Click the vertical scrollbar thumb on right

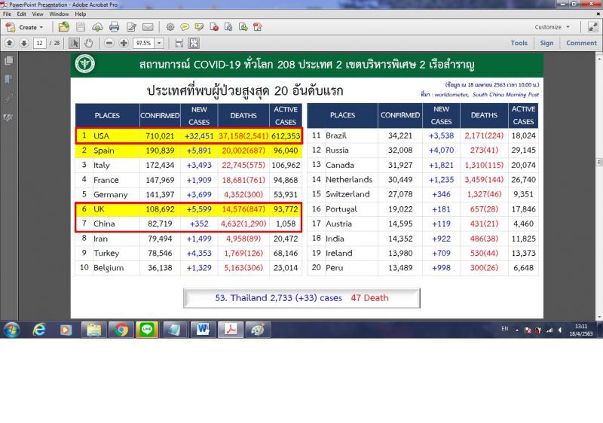(599, 162)
